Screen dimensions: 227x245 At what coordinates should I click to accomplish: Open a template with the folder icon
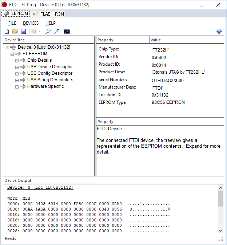coord(15,32)
